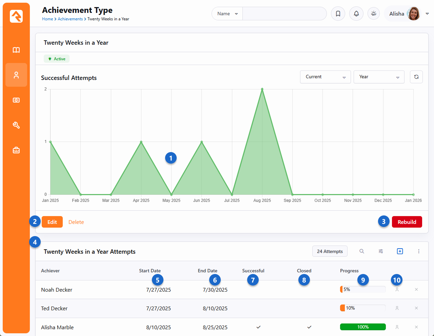This screenshot has width=434, height=336.
Task: Click the bookmark icon in header
Action: click(338, 14)
